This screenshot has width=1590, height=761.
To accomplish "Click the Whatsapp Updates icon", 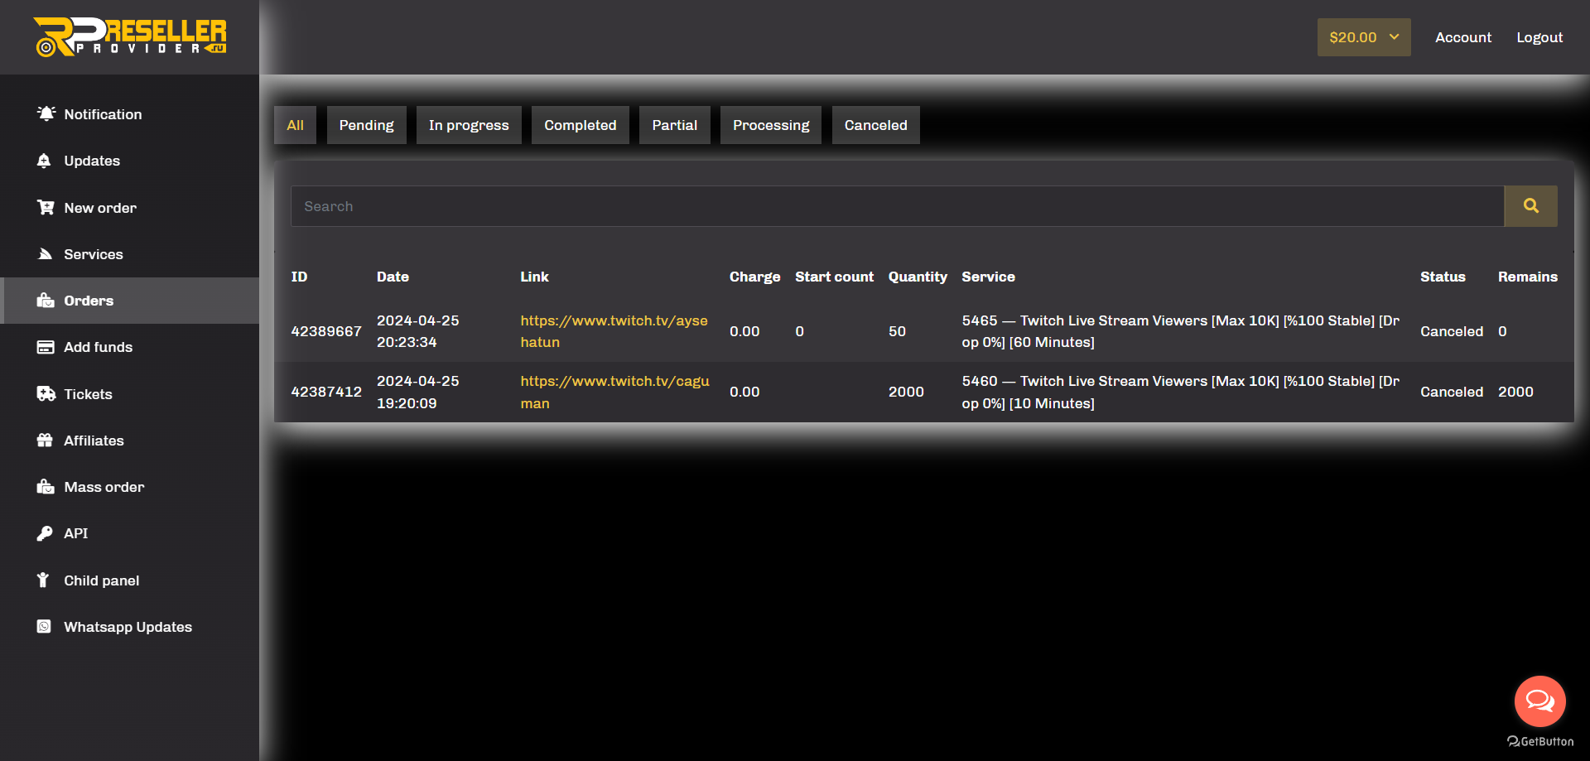I will [x=44, y=627].
